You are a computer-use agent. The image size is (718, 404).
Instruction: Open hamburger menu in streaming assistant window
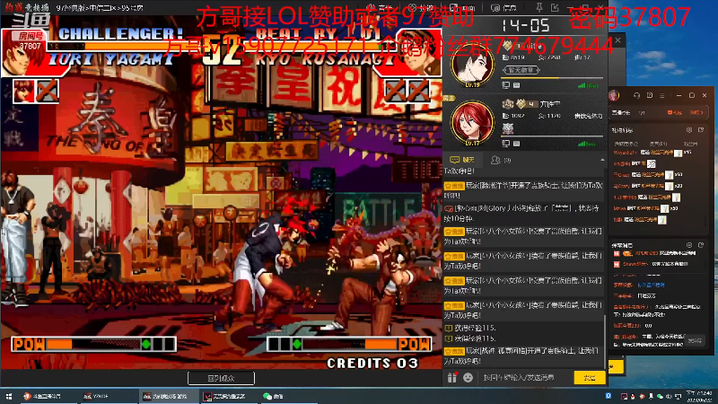[x=662, y=95]
